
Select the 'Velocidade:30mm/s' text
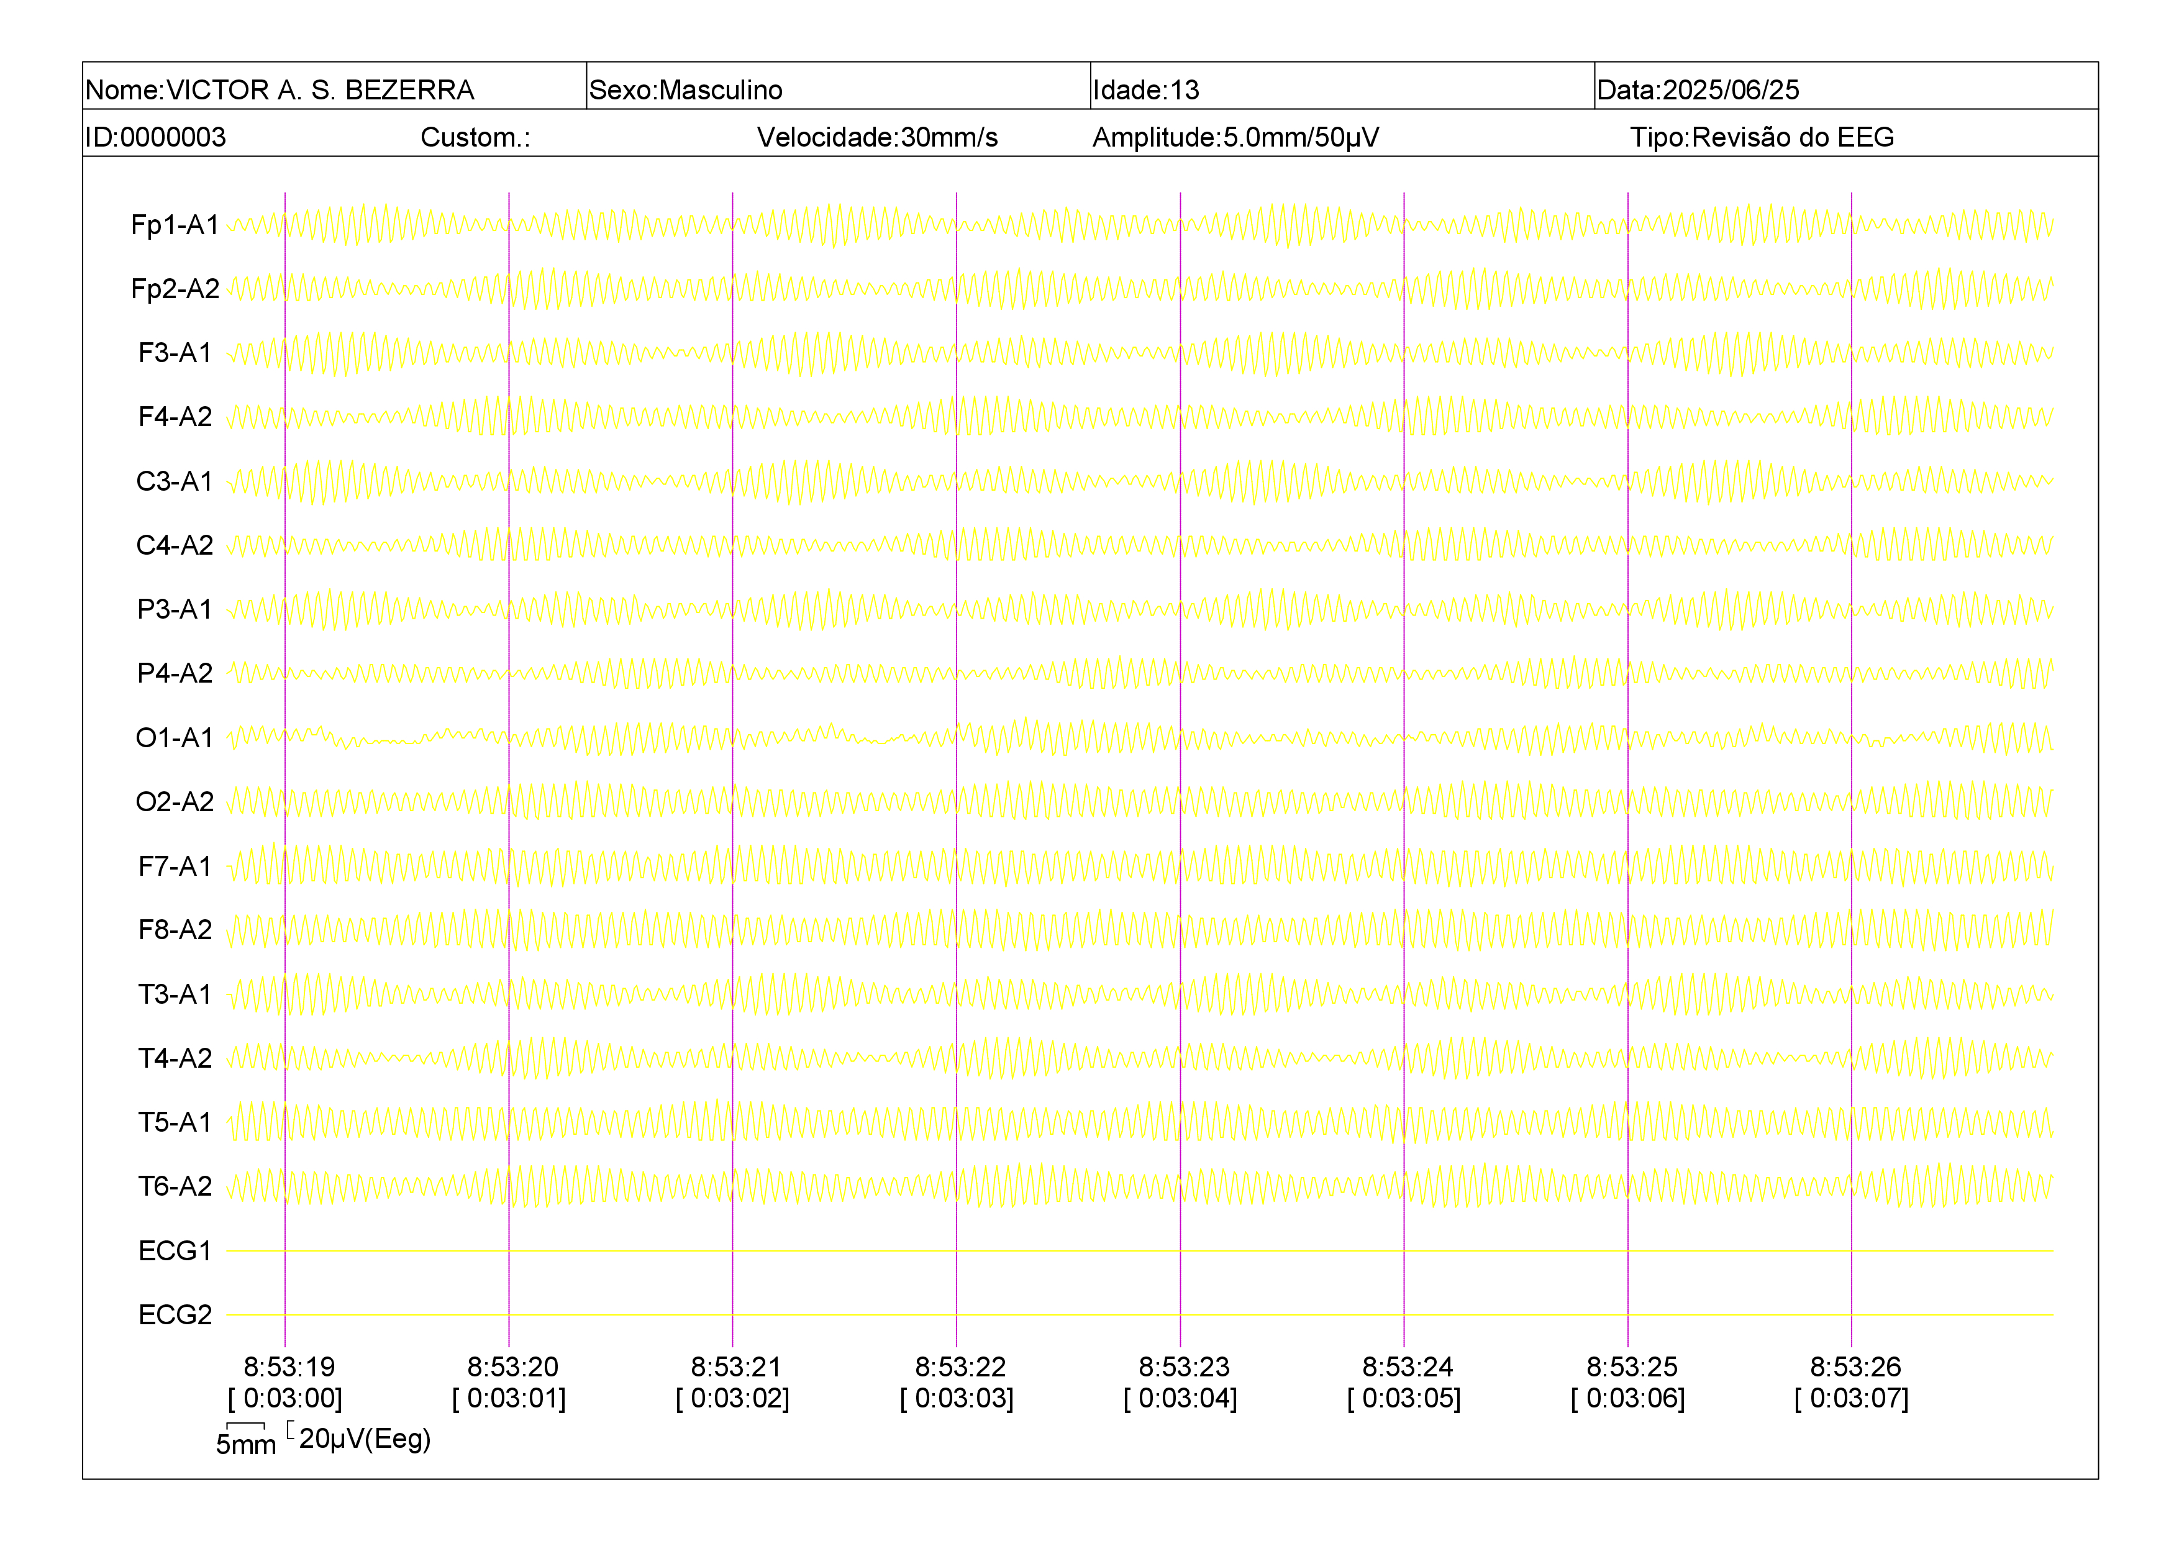click(877, 138)
